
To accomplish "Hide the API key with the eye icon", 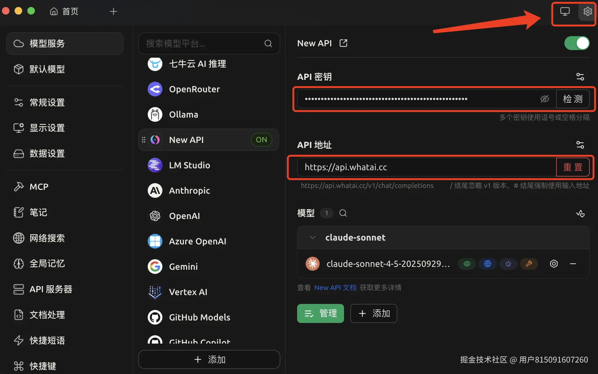I will [545, 99].
